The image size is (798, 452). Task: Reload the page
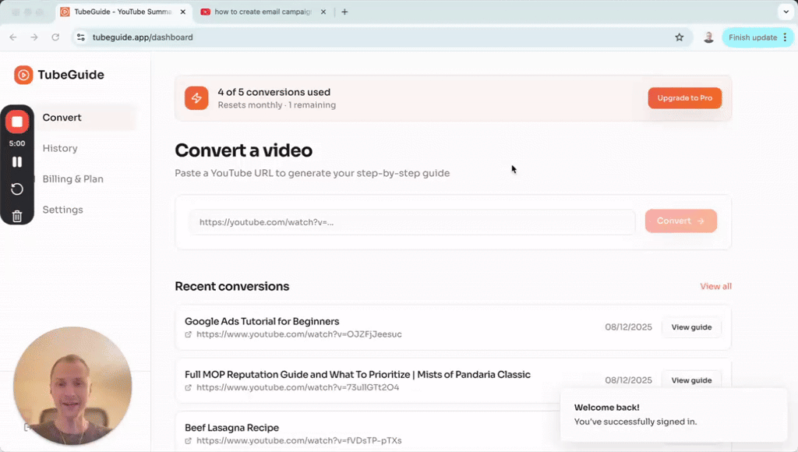click(55, 37)
